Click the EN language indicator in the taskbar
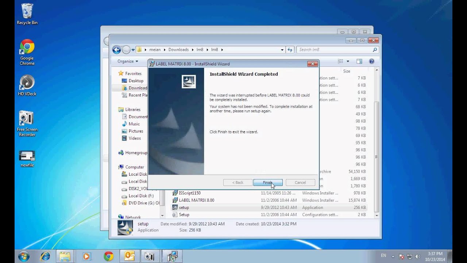The height and width of the screenshot is (263, 467). click(383, 256)
